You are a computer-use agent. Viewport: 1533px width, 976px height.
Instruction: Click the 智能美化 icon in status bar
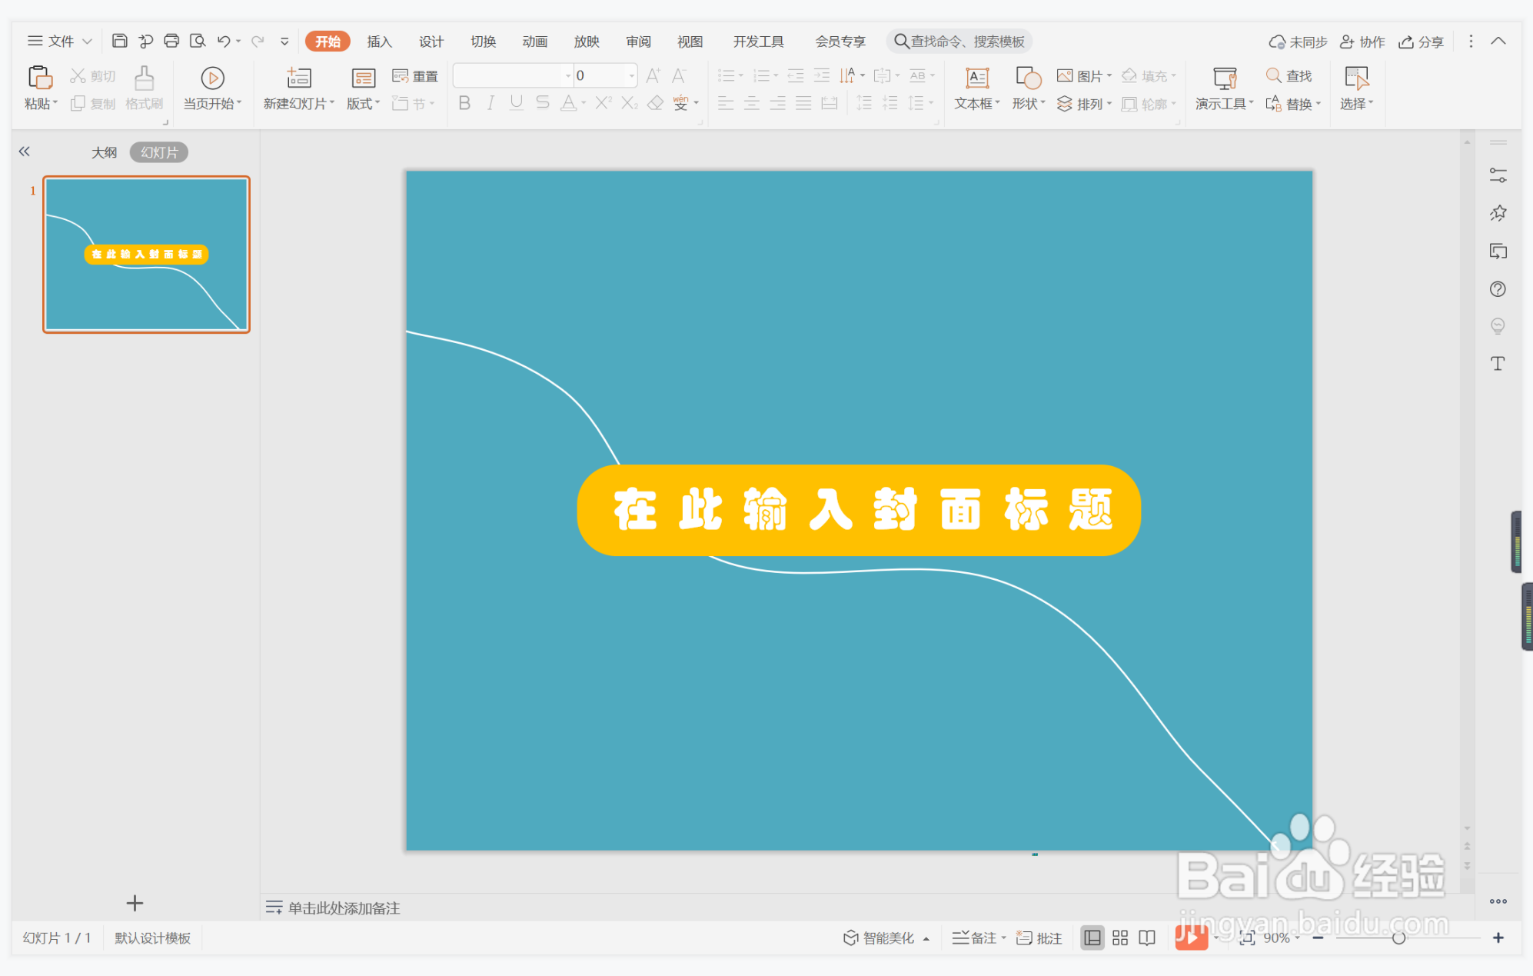(881, 938)
